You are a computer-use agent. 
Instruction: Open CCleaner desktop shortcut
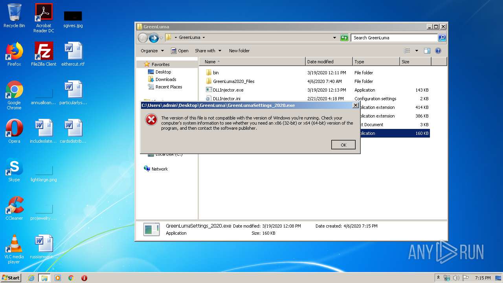pos(14,208)
